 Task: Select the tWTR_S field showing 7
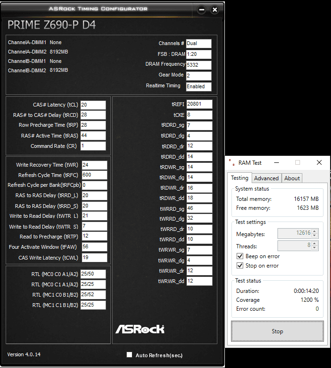point(94,226)
